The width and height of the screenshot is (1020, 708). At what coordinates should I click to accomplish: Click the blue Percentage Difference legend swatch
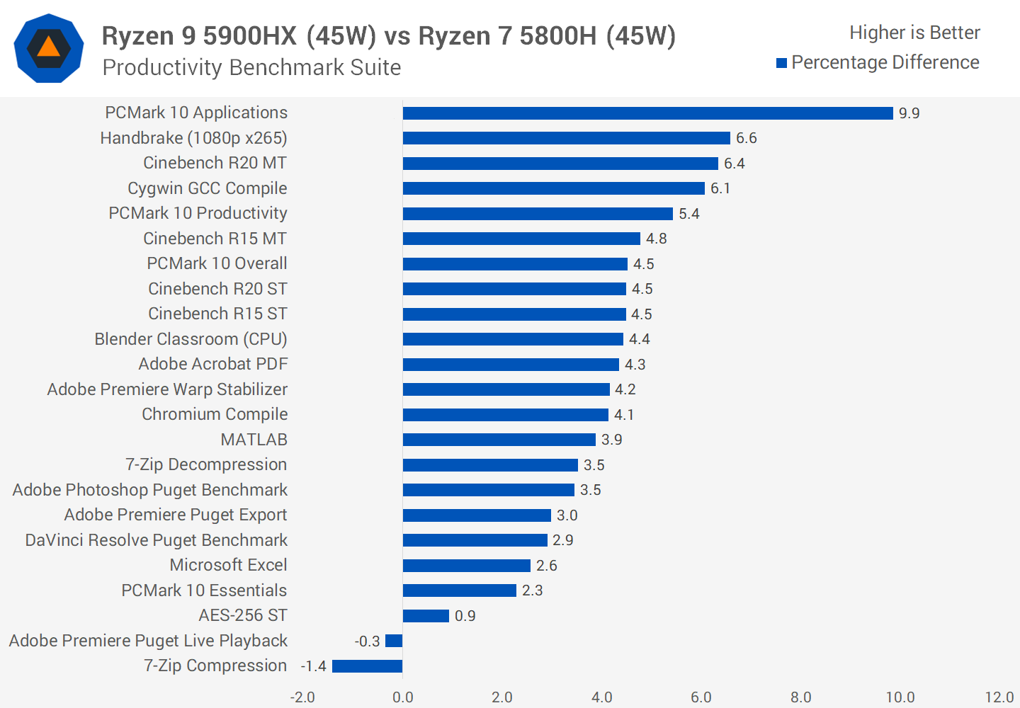coord(781,63)
